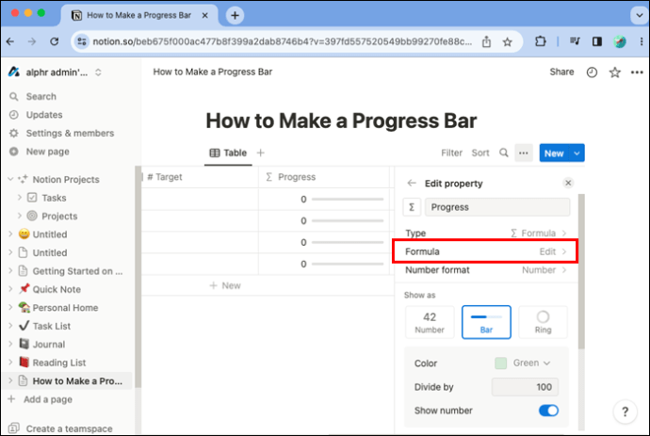Open the Chrome profile avatar

click(620, 41)
